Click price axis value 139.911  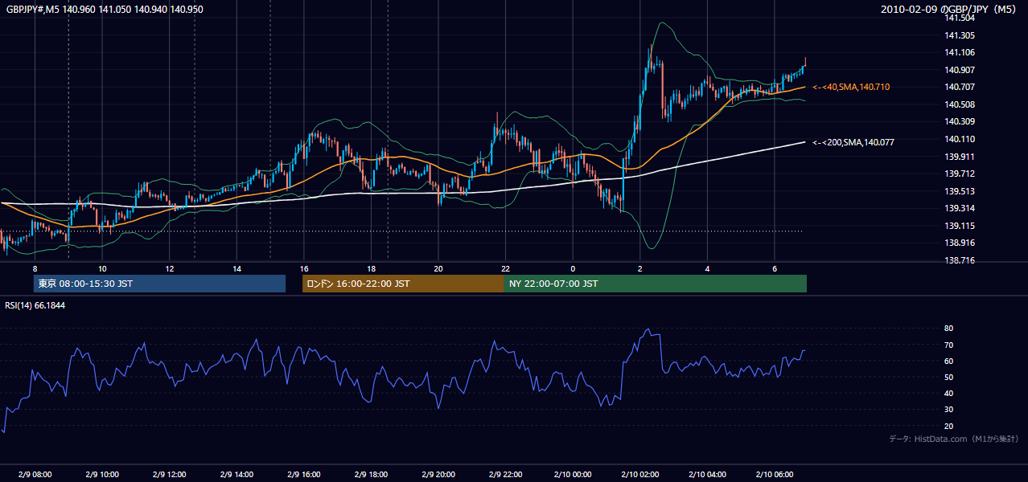pos(960,157)
